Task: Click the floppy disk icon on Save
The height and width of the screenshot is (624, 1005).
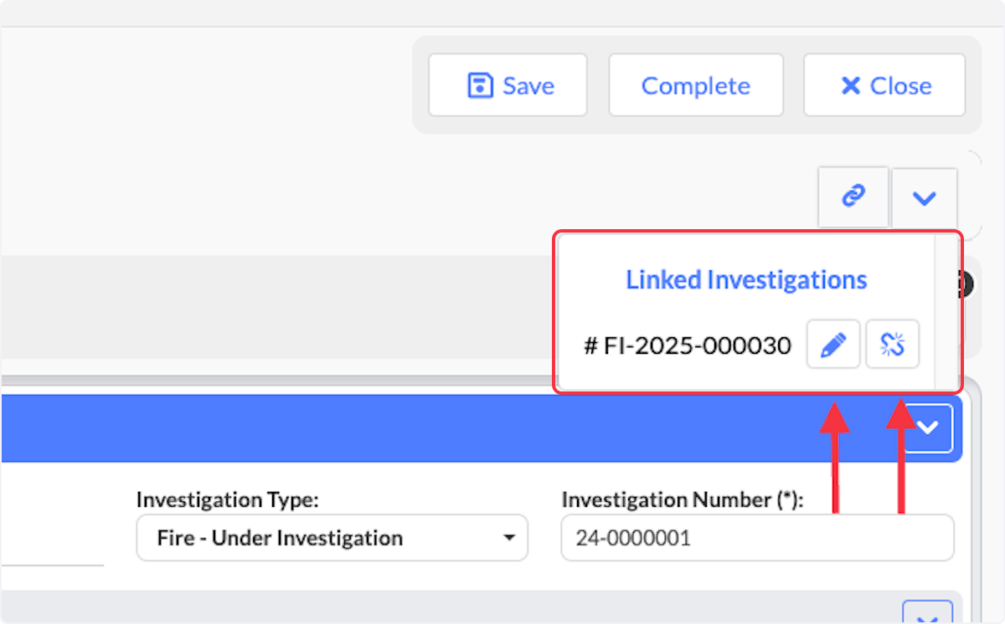Action: (x=480, y=85)
